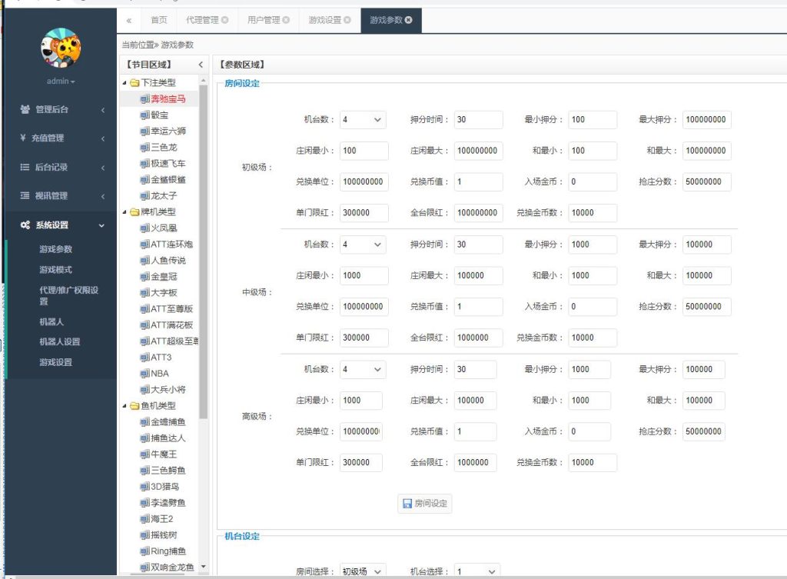This screenshot has height=579, width=787.
Task: Select 李逵劈鱼 in the tree
Action: click(x=168, y=503)
